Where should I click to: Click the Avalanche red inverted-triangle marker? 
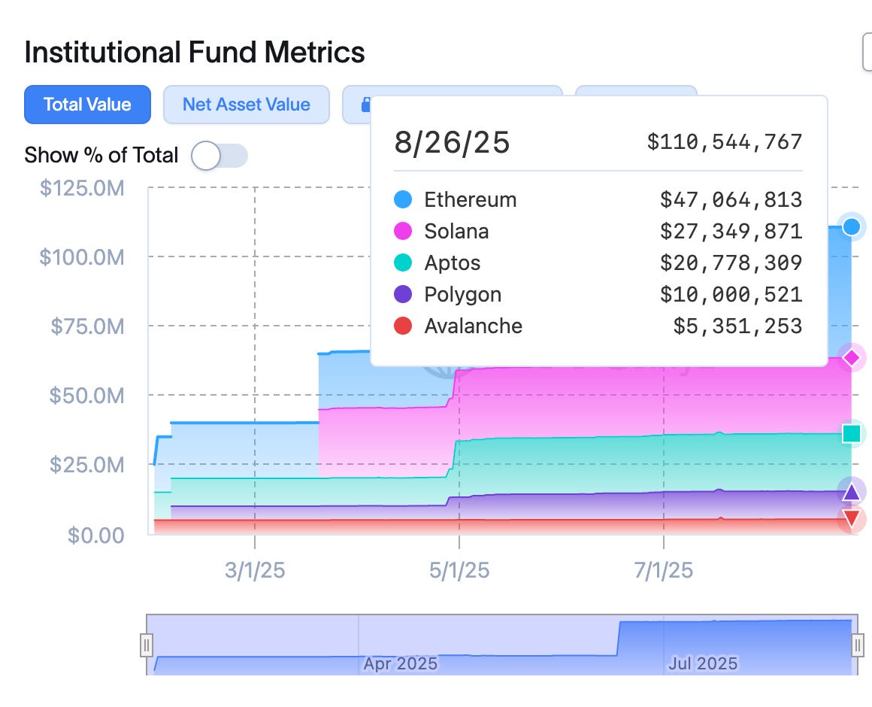coord(851,517)
